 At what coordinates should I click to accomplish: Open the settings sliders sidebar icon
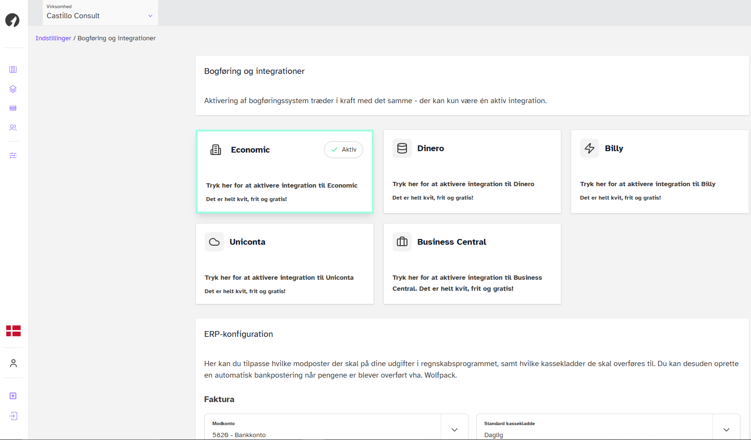click(x=13, y=155)
